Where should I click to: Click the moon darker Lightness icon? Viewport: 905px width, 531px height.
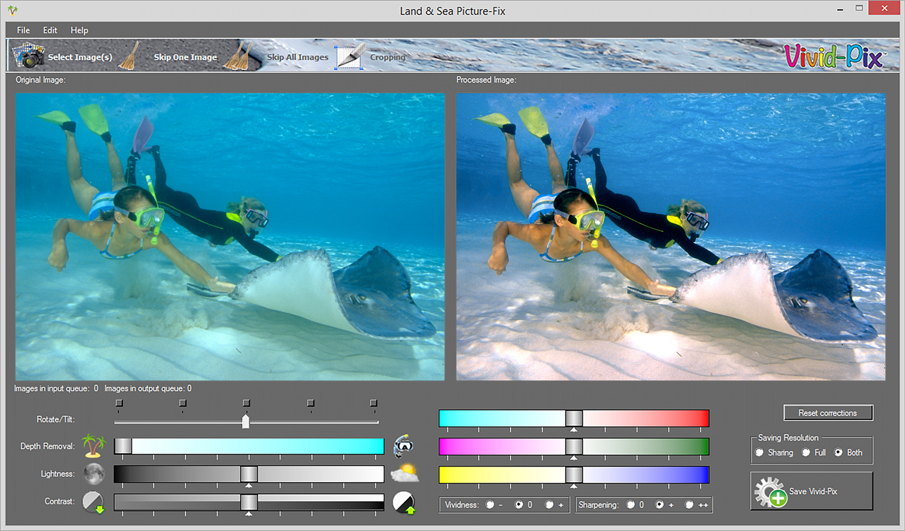point(94,474)
